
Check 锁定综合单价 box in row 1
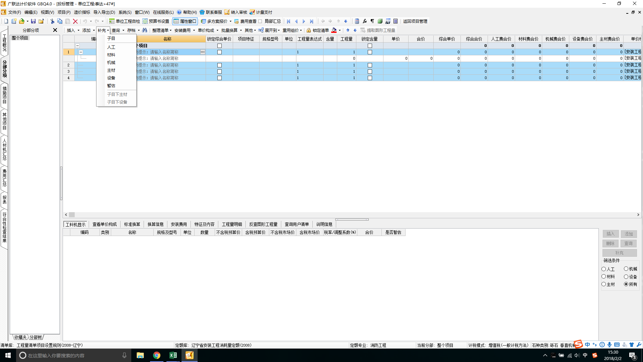219,52
